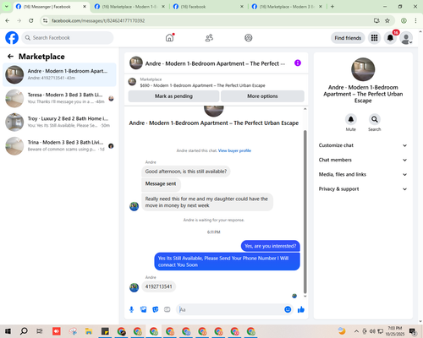
Task: Switch to Marketplace - Modern 3 tab
Action: click(x=287, y=7)
